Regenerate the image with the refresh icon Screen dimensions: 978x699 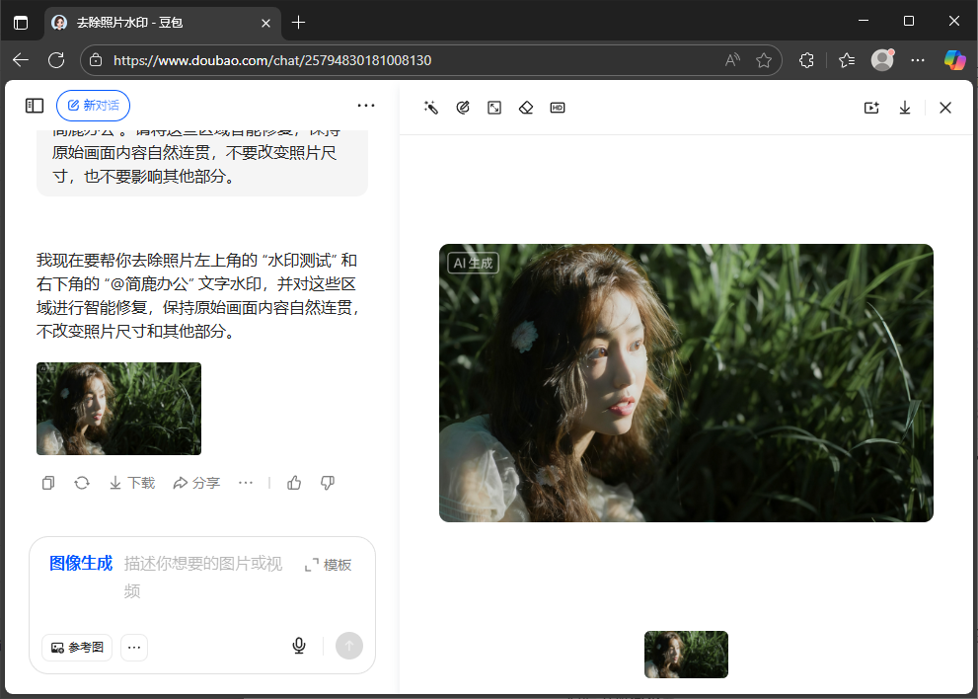pos(82,483)
